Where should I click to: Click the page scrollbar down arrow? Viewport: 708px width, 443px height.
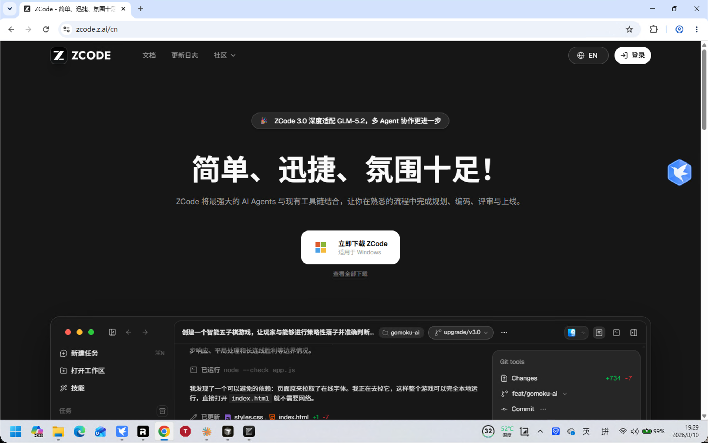[x=704, y=416]
